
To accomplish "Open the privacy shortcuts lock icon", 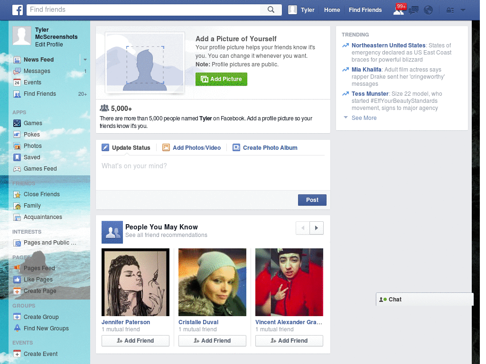I will [450, 10].
